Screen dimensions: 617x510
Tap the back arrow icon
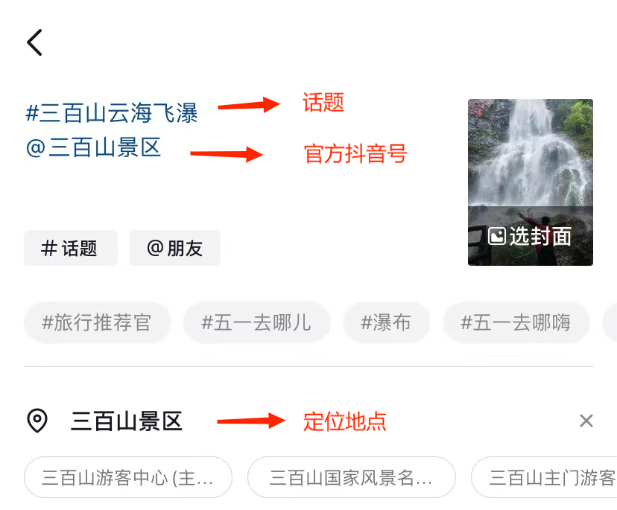pos(34,42)
